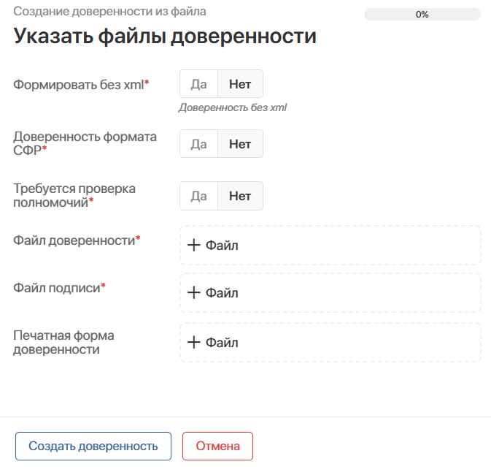Enable Да for Доверенность формата СФР
Screen dimensions: 491x467
[x=198, y=144]
